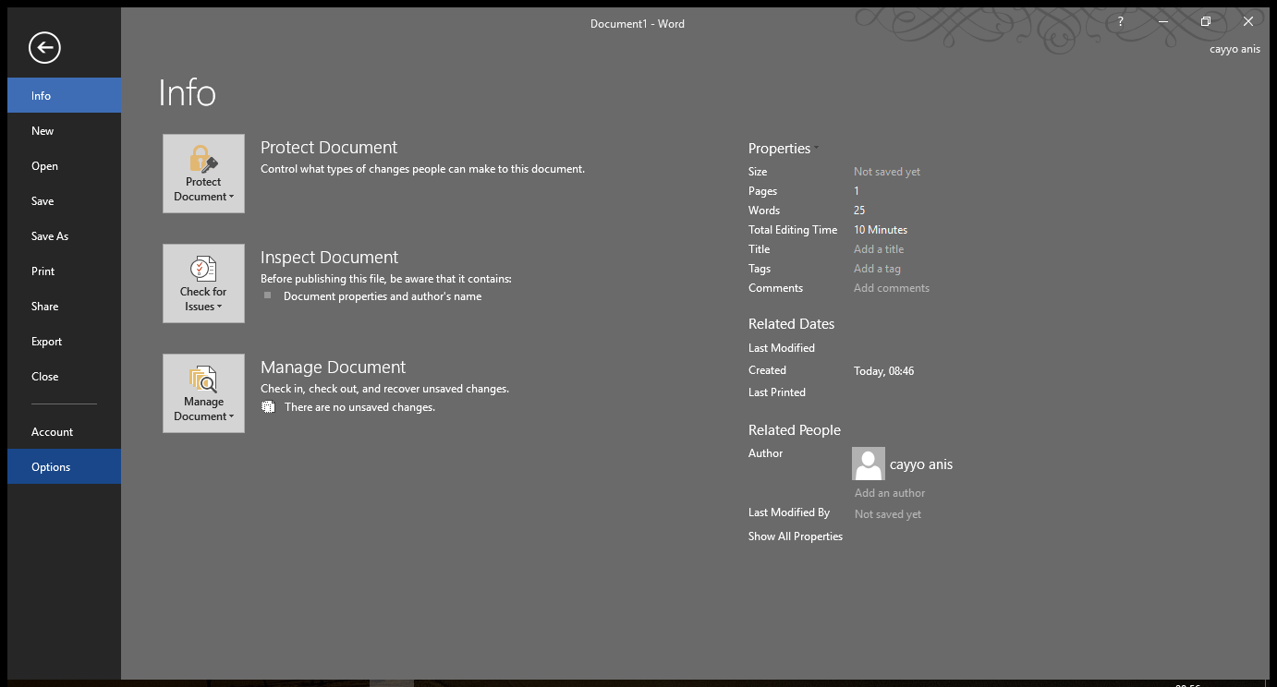Image resolution: width=1277 pixels, height=687 pixels.
Task: Click the Size value Not saved yet
Action: (x=887, y=172)
